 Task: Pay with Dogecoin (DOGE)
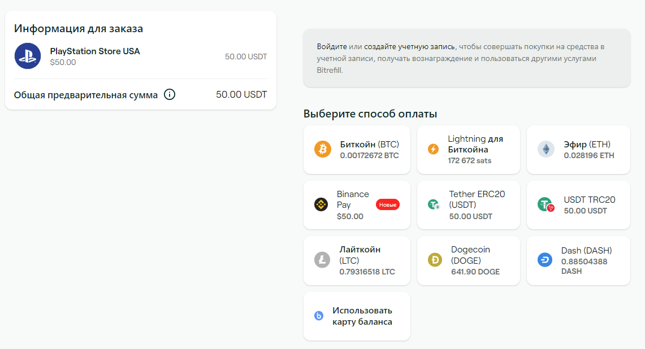coord(469,260)
